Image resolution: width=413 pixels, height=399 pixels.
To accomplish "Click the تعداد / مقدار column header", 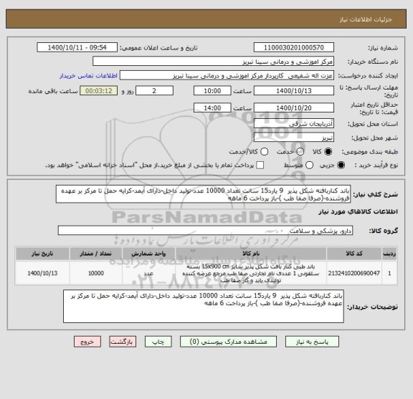I will pyautogui.click(x=96, y=254).
